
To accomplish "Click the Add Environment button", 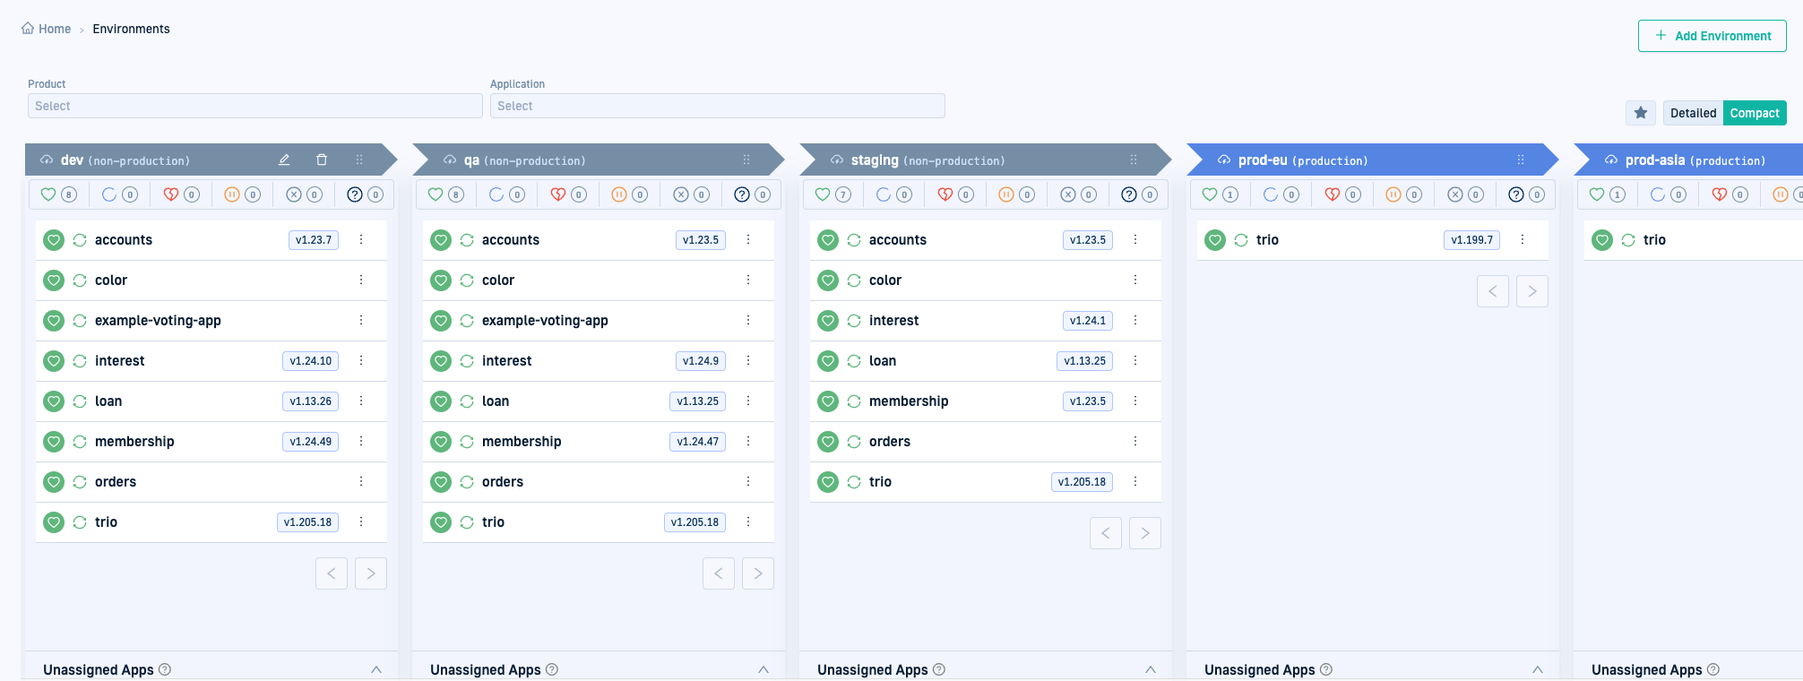I will [1712, 36].
